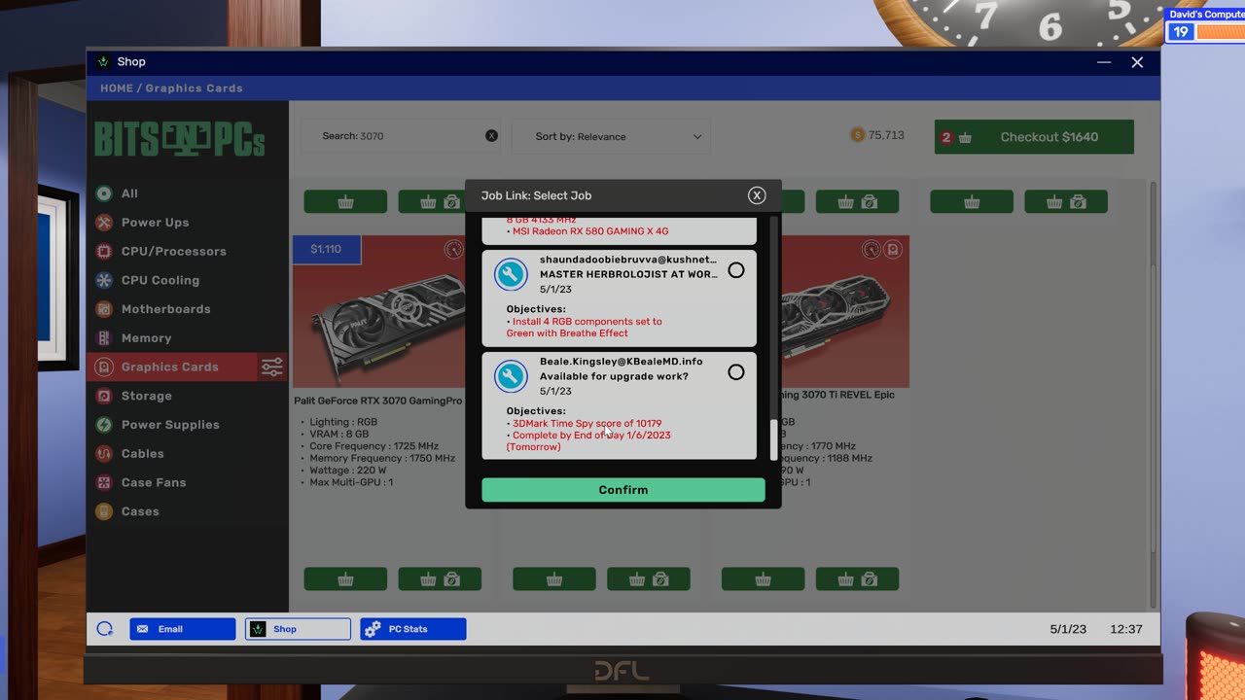
Task: Click '3DMark Time Spy score of 10179' objective
Action: pos(587,424)
